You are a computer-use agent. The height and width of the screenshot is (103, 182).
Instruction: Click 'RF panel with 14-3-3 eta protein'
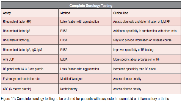click(x=23, y=69)
